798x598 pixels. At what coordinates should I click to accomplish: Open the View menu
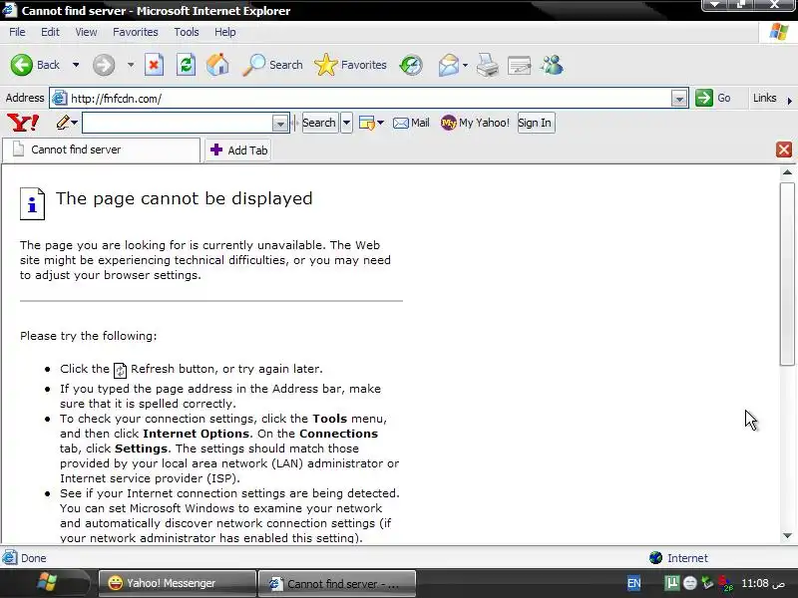[86, 32]
